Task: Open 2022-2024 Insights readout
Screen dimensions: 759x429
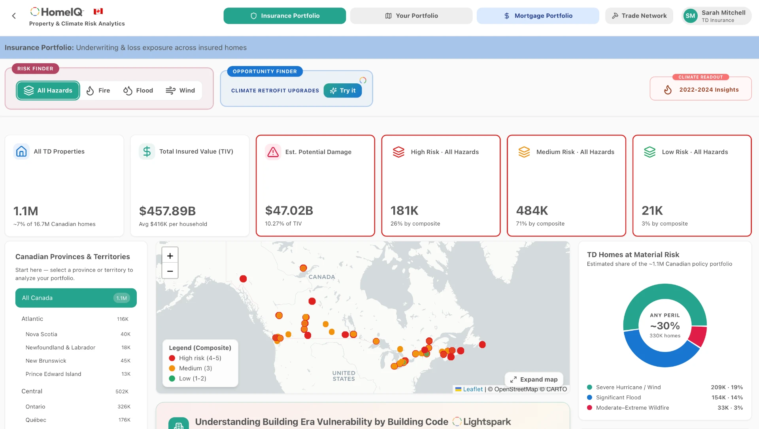Action: 700,90
